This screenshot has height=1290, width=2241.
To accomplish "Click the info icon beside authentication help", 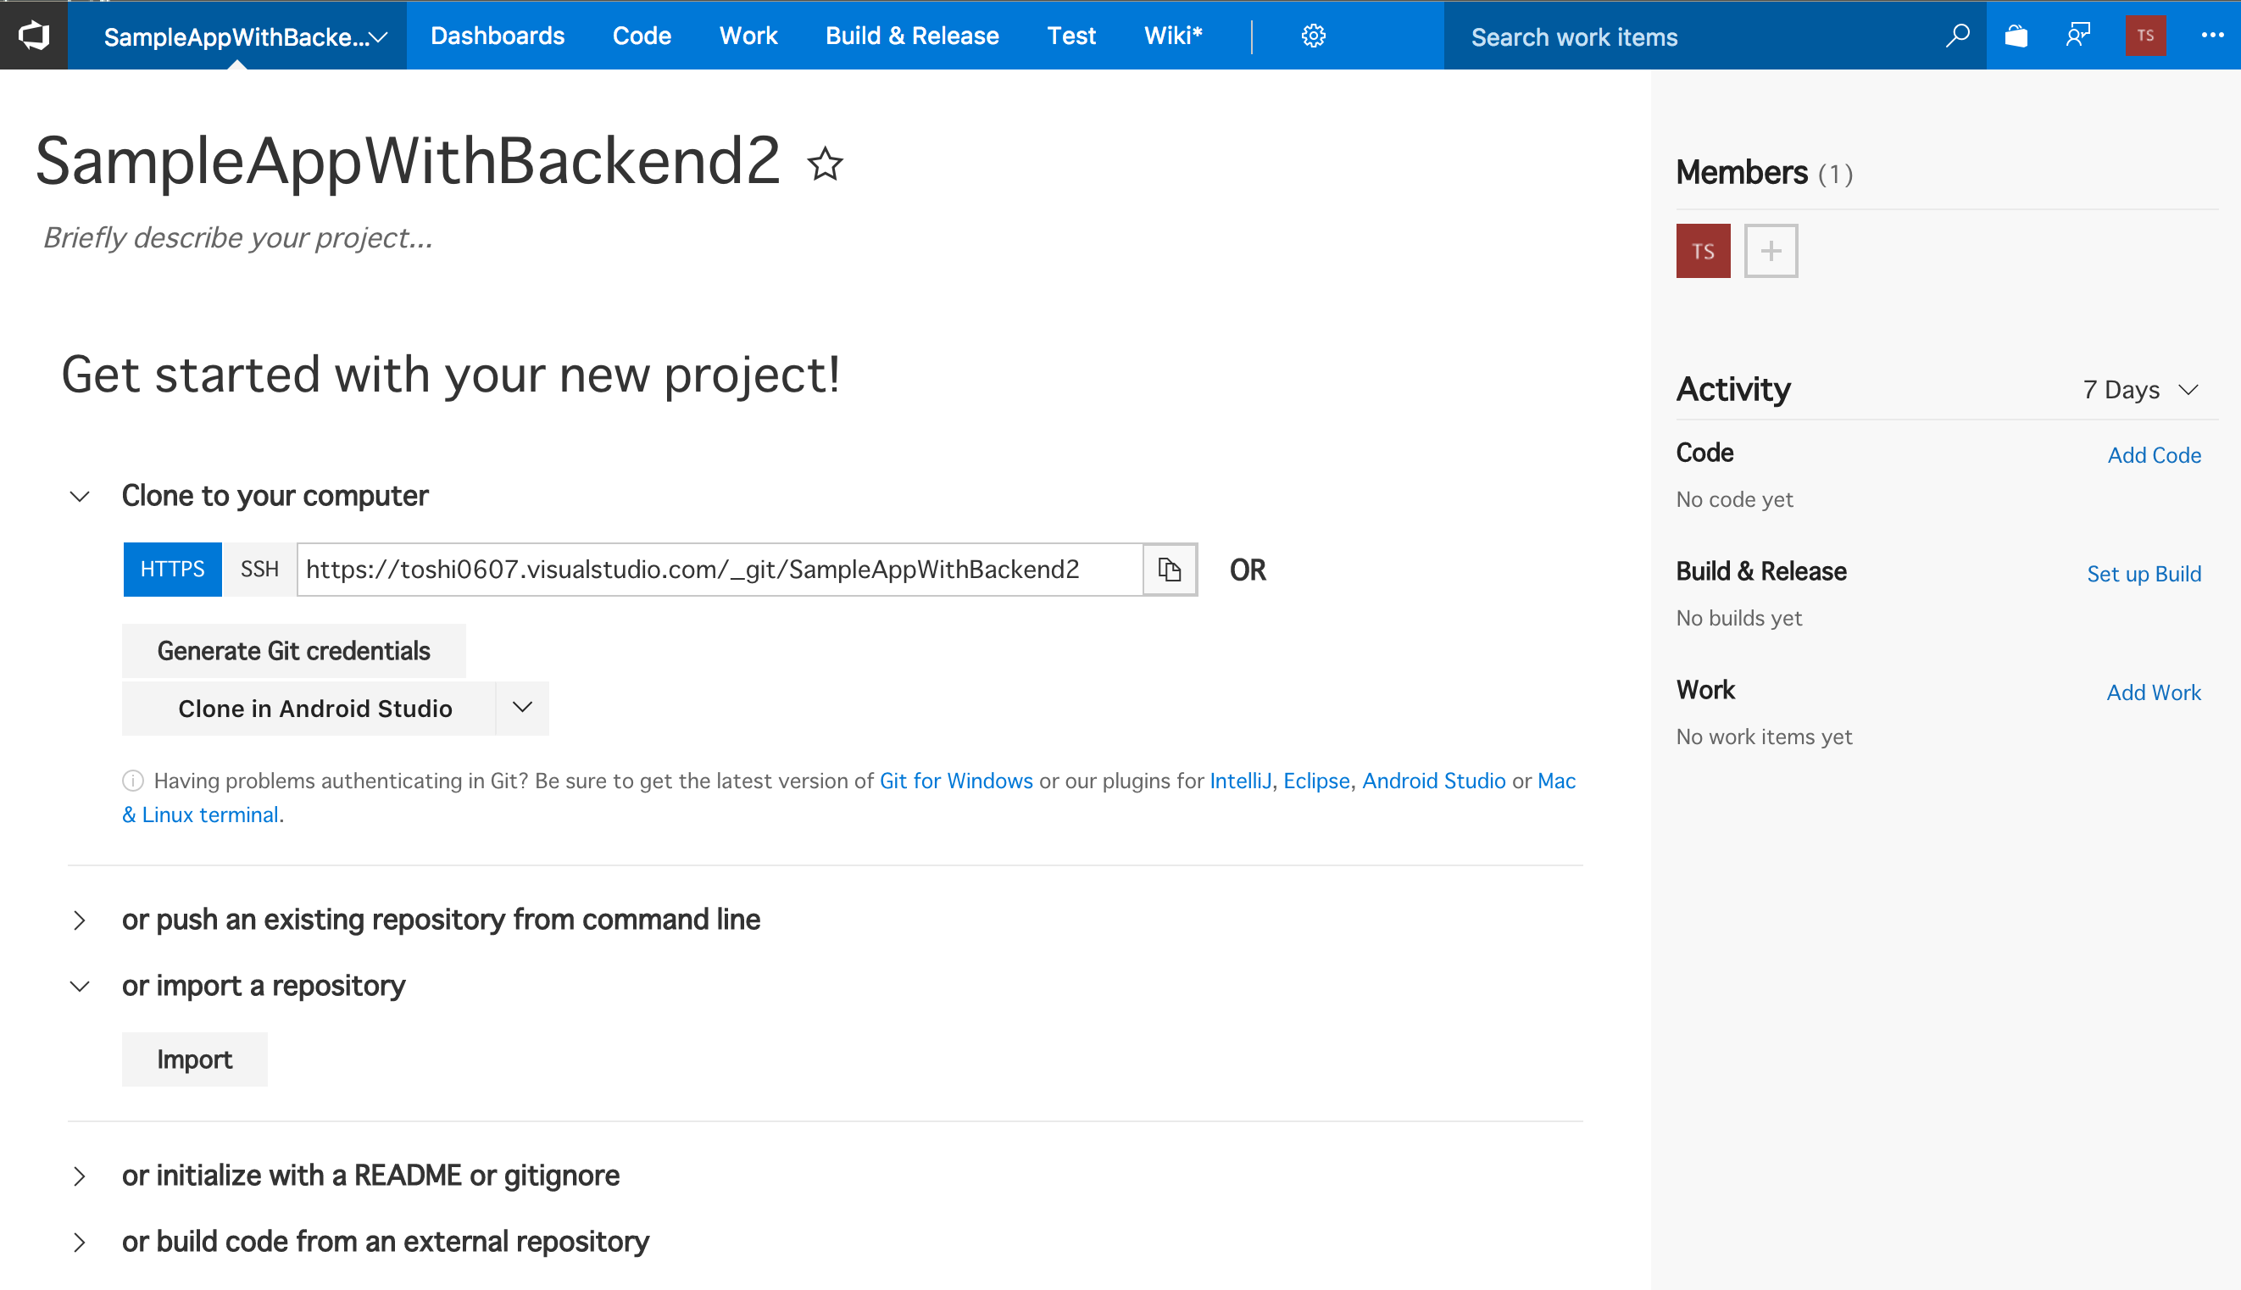I will coord(133,781).
